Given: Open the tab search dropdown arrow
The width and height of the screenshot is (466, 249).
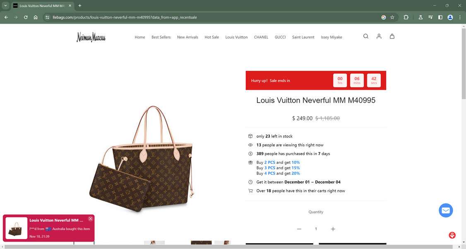Looking at the screenshot, I should 5,6.
